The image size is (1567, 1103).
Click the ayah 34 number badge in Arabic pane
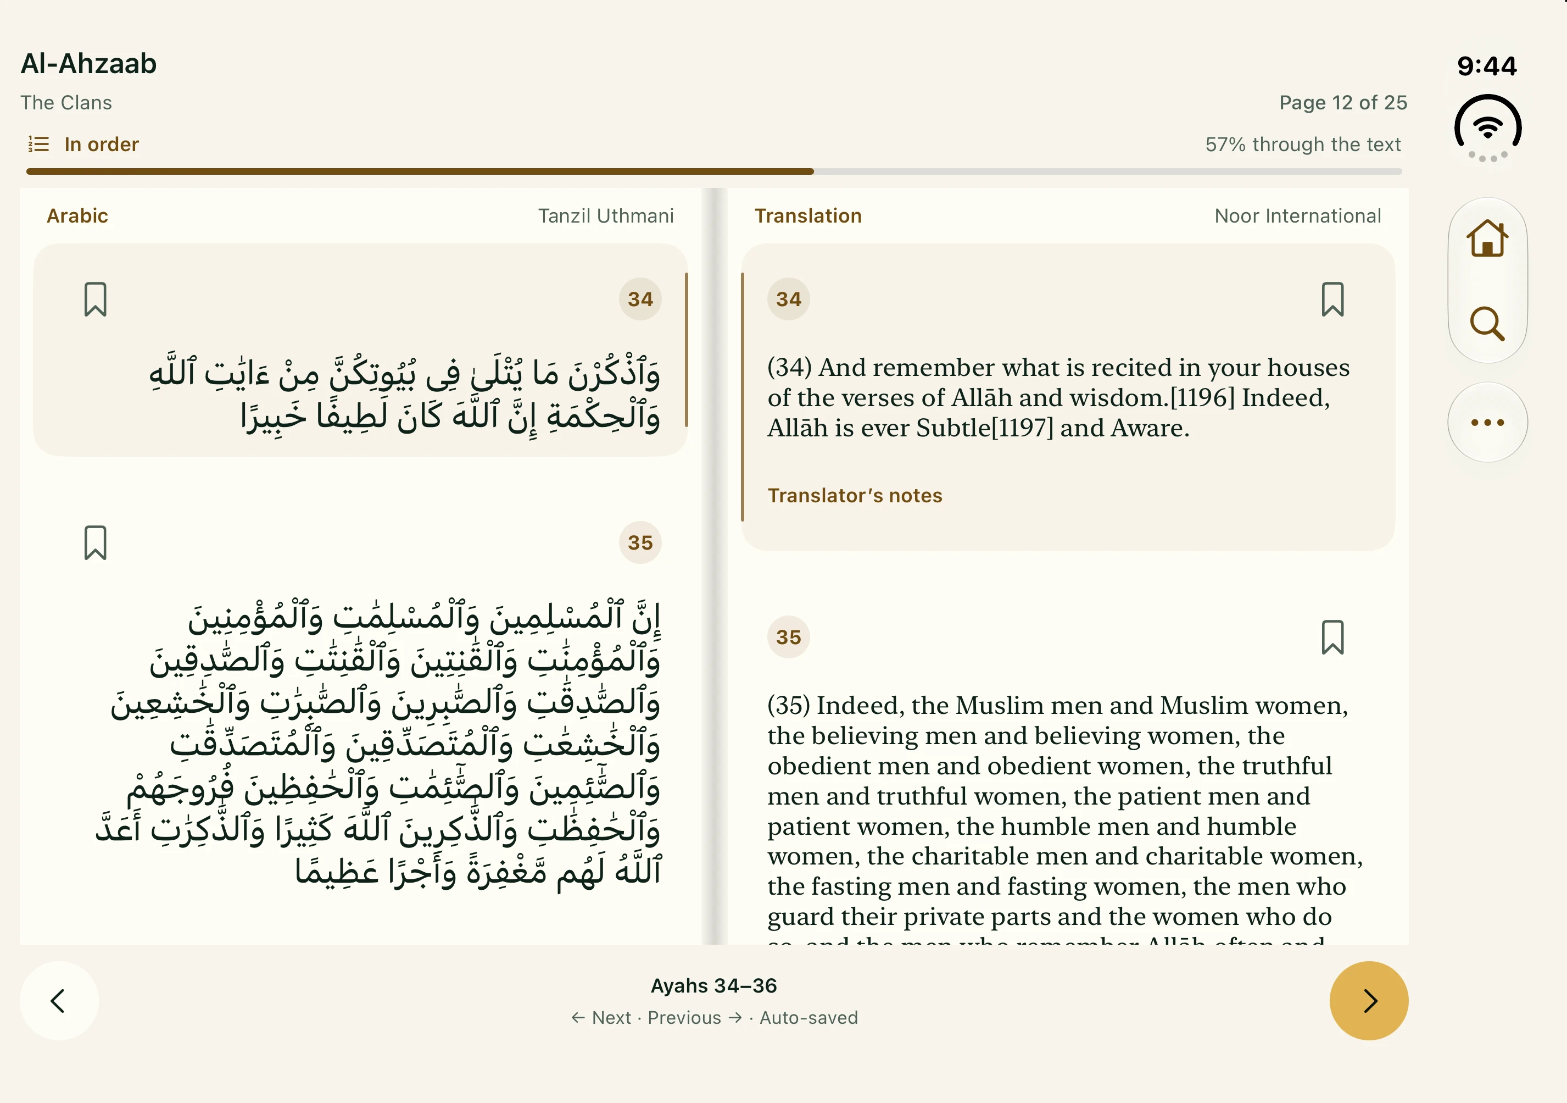639,299
